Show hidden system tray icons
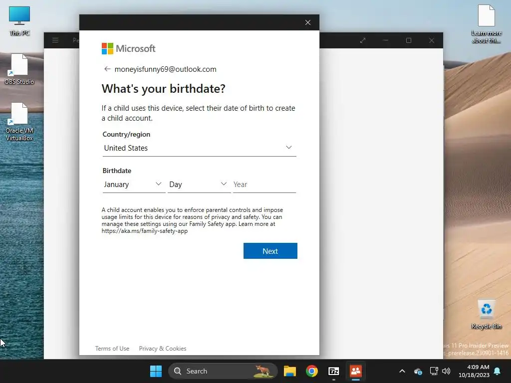Screen dimensions: 511x383 click(402, 371)
